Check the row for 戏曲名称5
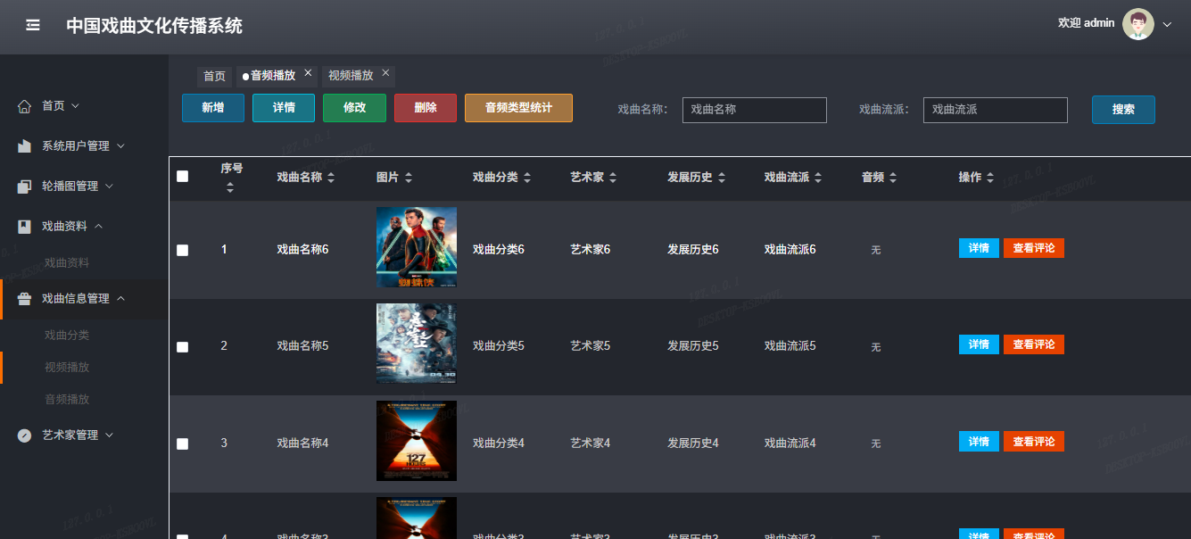The width and height of the screenshot is (1191, 539). tap(183, 346)
